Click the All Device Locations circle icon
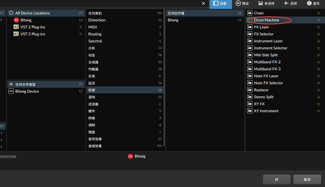This screenshot has width=325, height=187. [11, 13]
